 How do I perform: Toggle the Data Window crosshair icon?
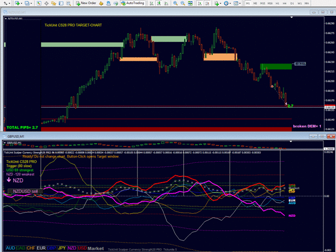46,3
